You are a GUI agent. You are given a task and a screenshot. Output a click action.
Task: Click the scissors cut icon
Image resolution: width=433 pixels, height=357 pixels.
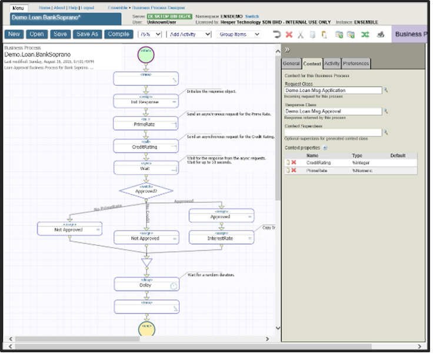pyautogui.click(x=301, y=35)
